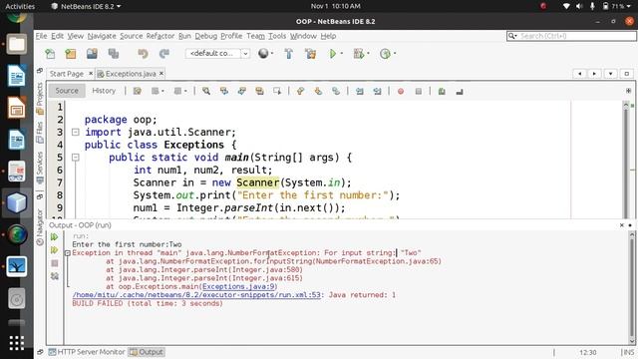Open Output panel settings icon

tap(55, 276)
